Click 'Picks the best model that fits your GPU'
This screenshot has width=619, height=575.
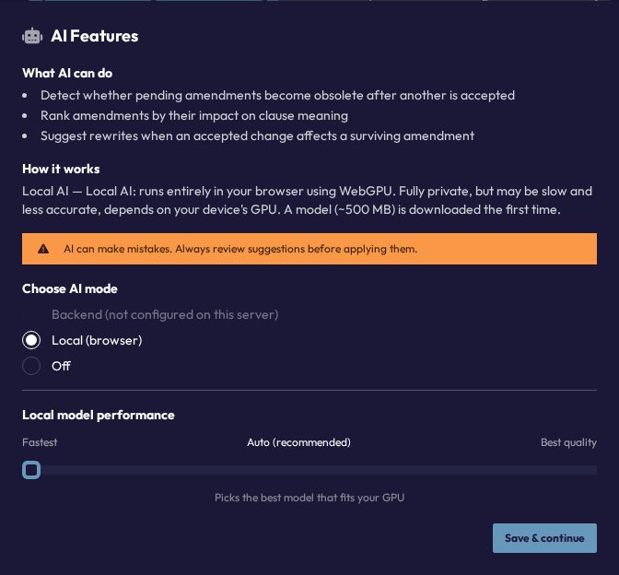point(309,498)
